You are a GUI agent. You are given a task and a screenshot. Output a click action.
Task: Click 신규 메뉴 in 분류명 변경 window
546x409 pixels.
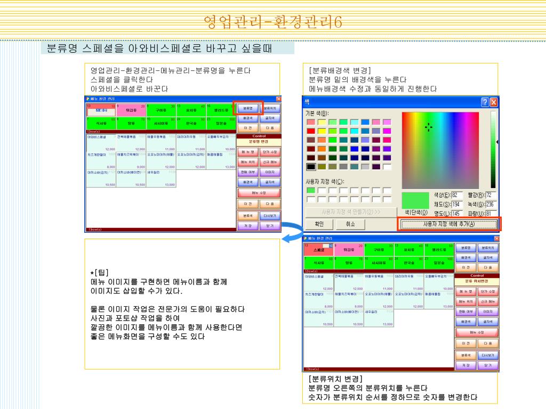(270, 162)
